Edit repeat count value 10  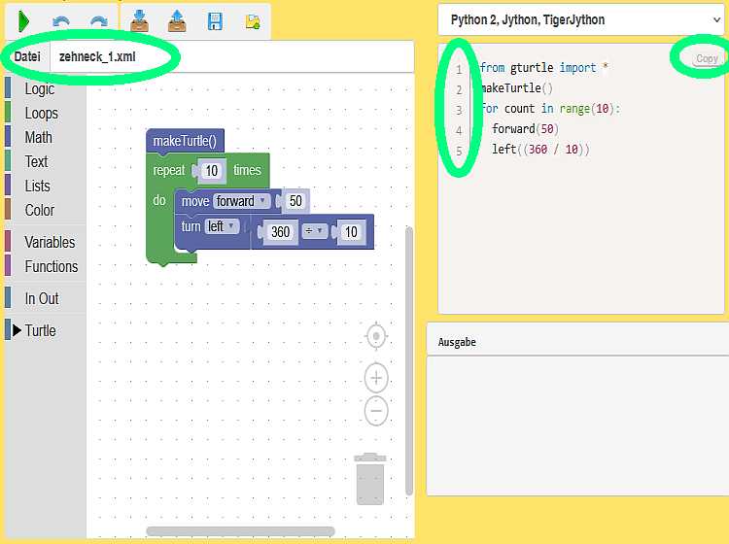click(212, 171)
